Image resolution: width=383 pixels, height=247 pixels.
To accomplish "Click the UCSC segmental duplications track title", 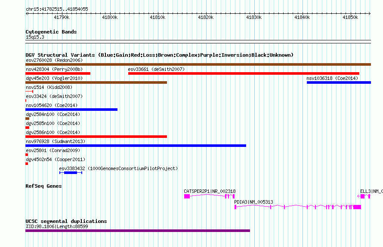I will click(x=66, y=221).
